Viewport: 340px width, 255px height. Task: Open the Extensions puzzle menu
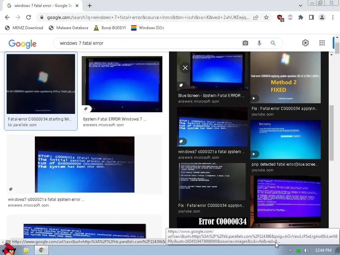(301, 17)
